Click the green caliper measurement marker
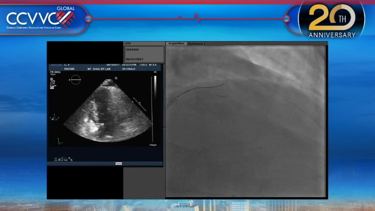The height and width of the screenshot is (211, 375). coord(139,104)
